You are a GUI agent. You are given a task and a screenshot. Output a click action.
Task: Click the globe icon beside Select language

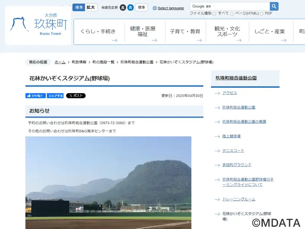(x=155, y=8)
